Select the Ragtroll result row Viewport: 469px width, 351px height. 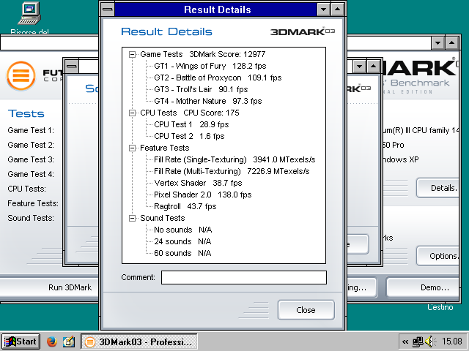pyautogui.click(x=185, y=206)
